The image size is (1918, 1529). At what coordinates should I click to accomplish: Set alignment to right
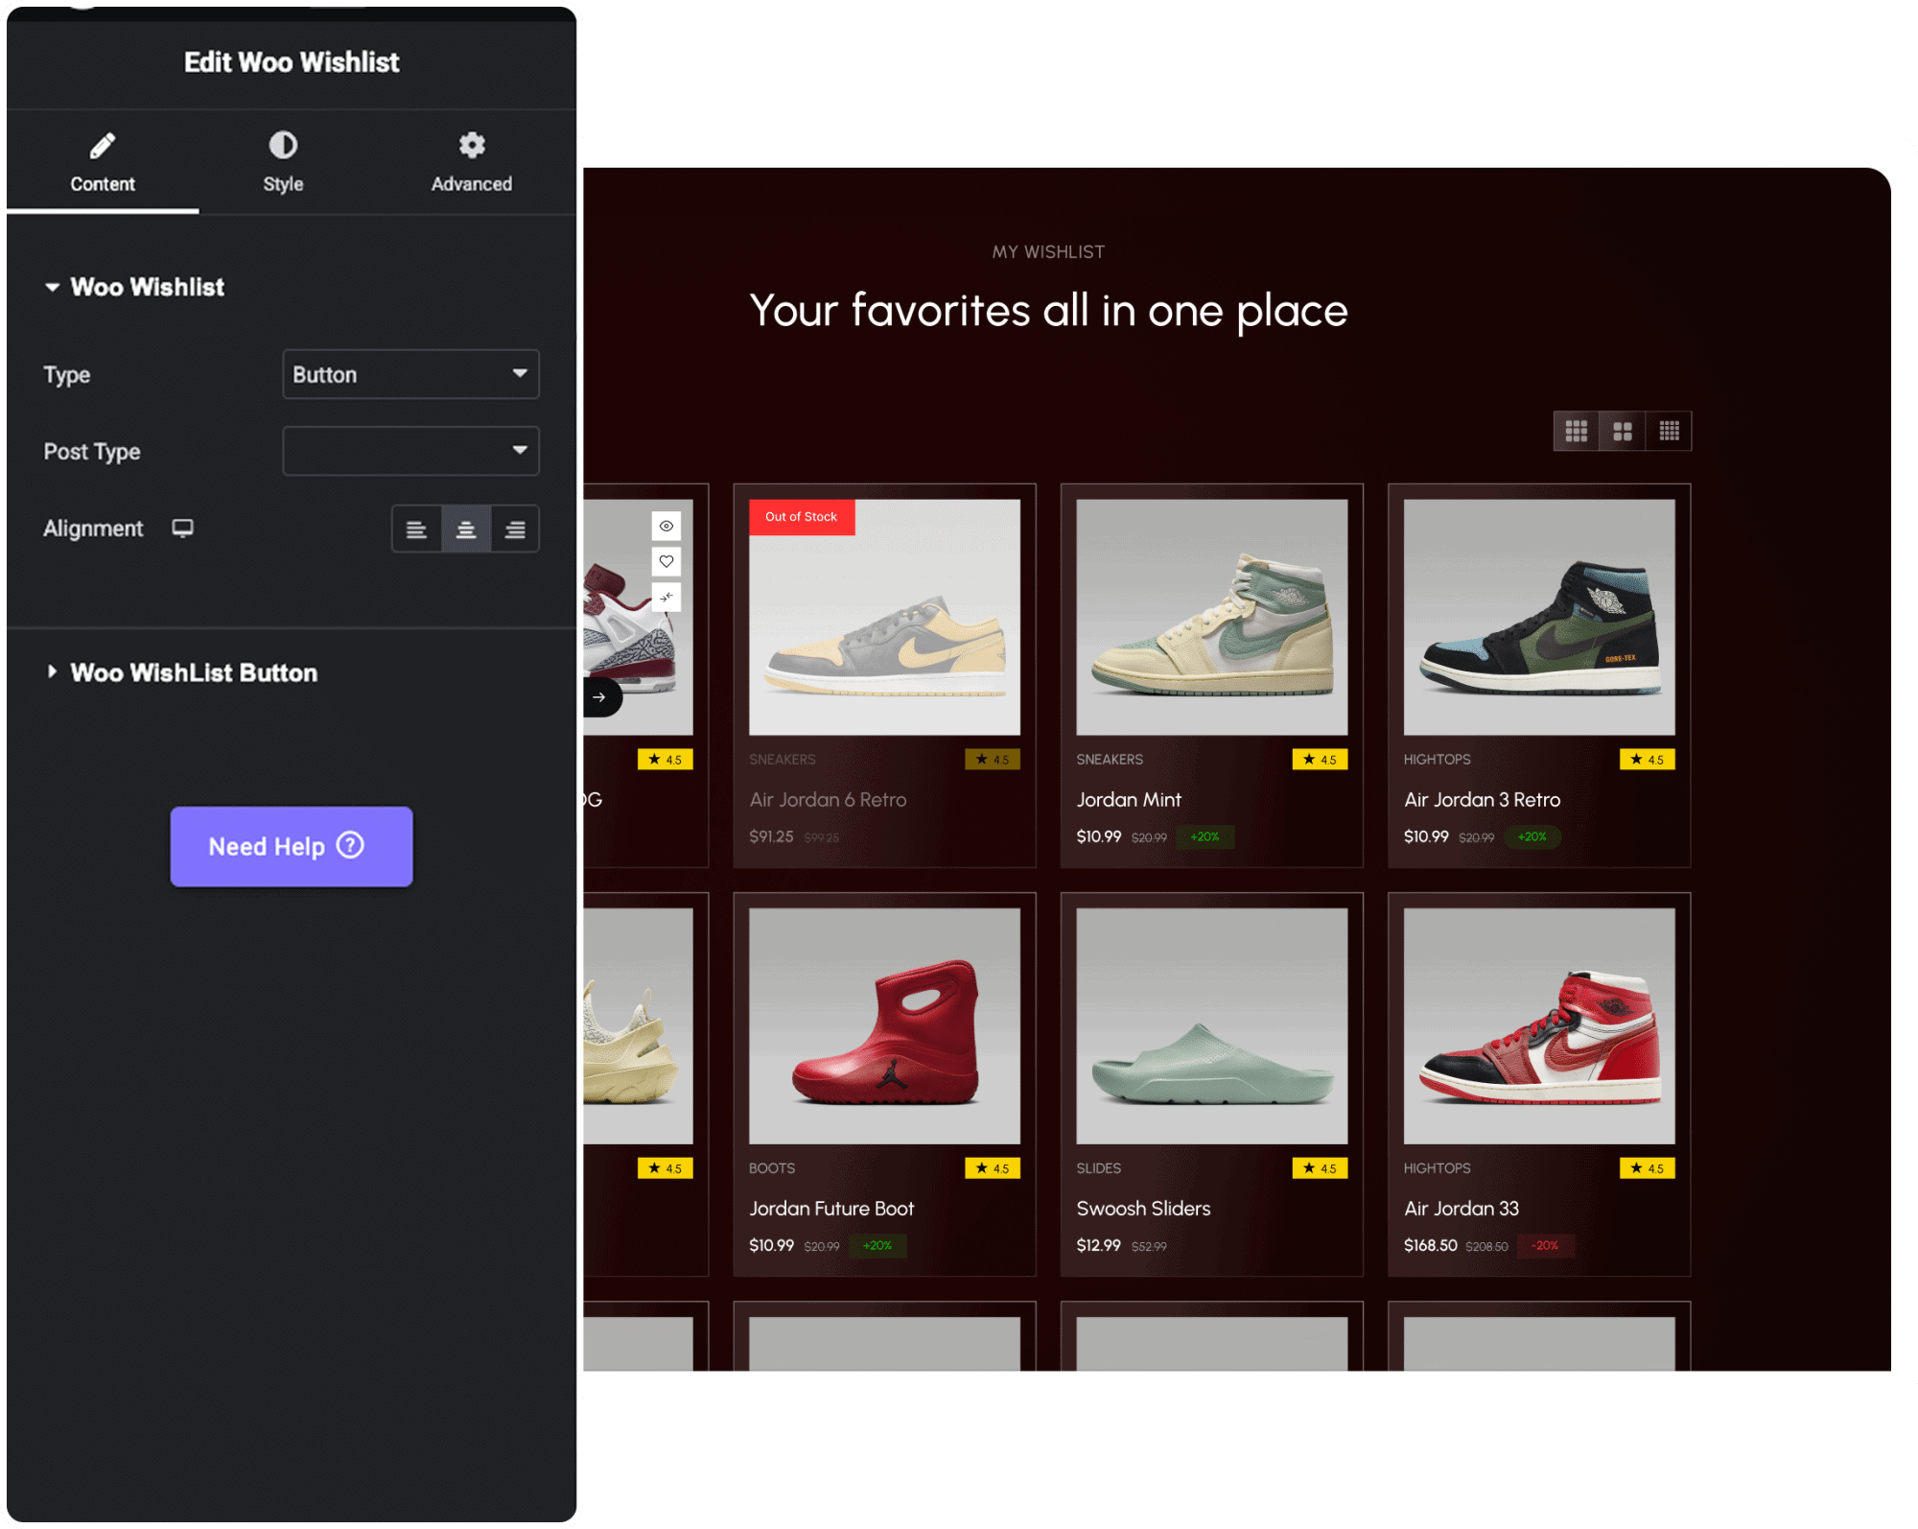[x=515, y=529]
